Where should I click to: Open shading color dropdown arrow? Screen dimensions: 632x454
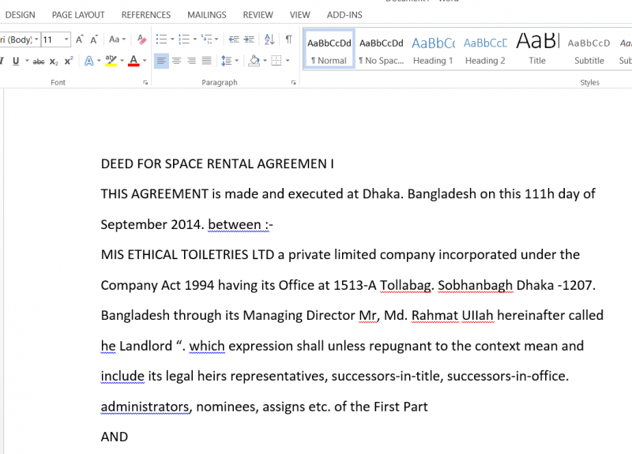(x=265, y=61)
